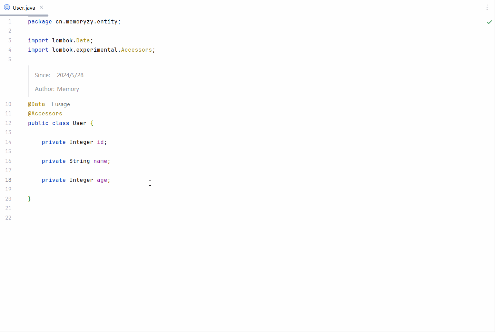495x332 pixels.
Task: Click the closing brace on line 20
Action: tap(30, 199)
